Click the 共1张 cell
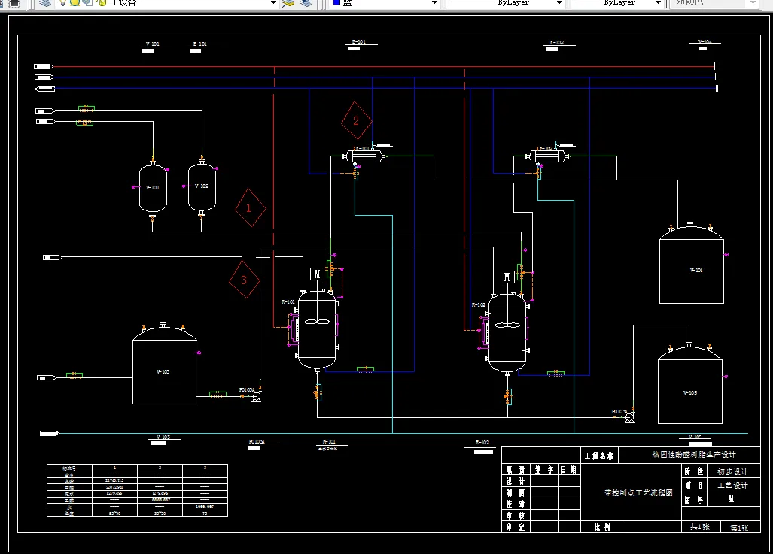This screenshot has height=554, width=773. click(699, 527)
